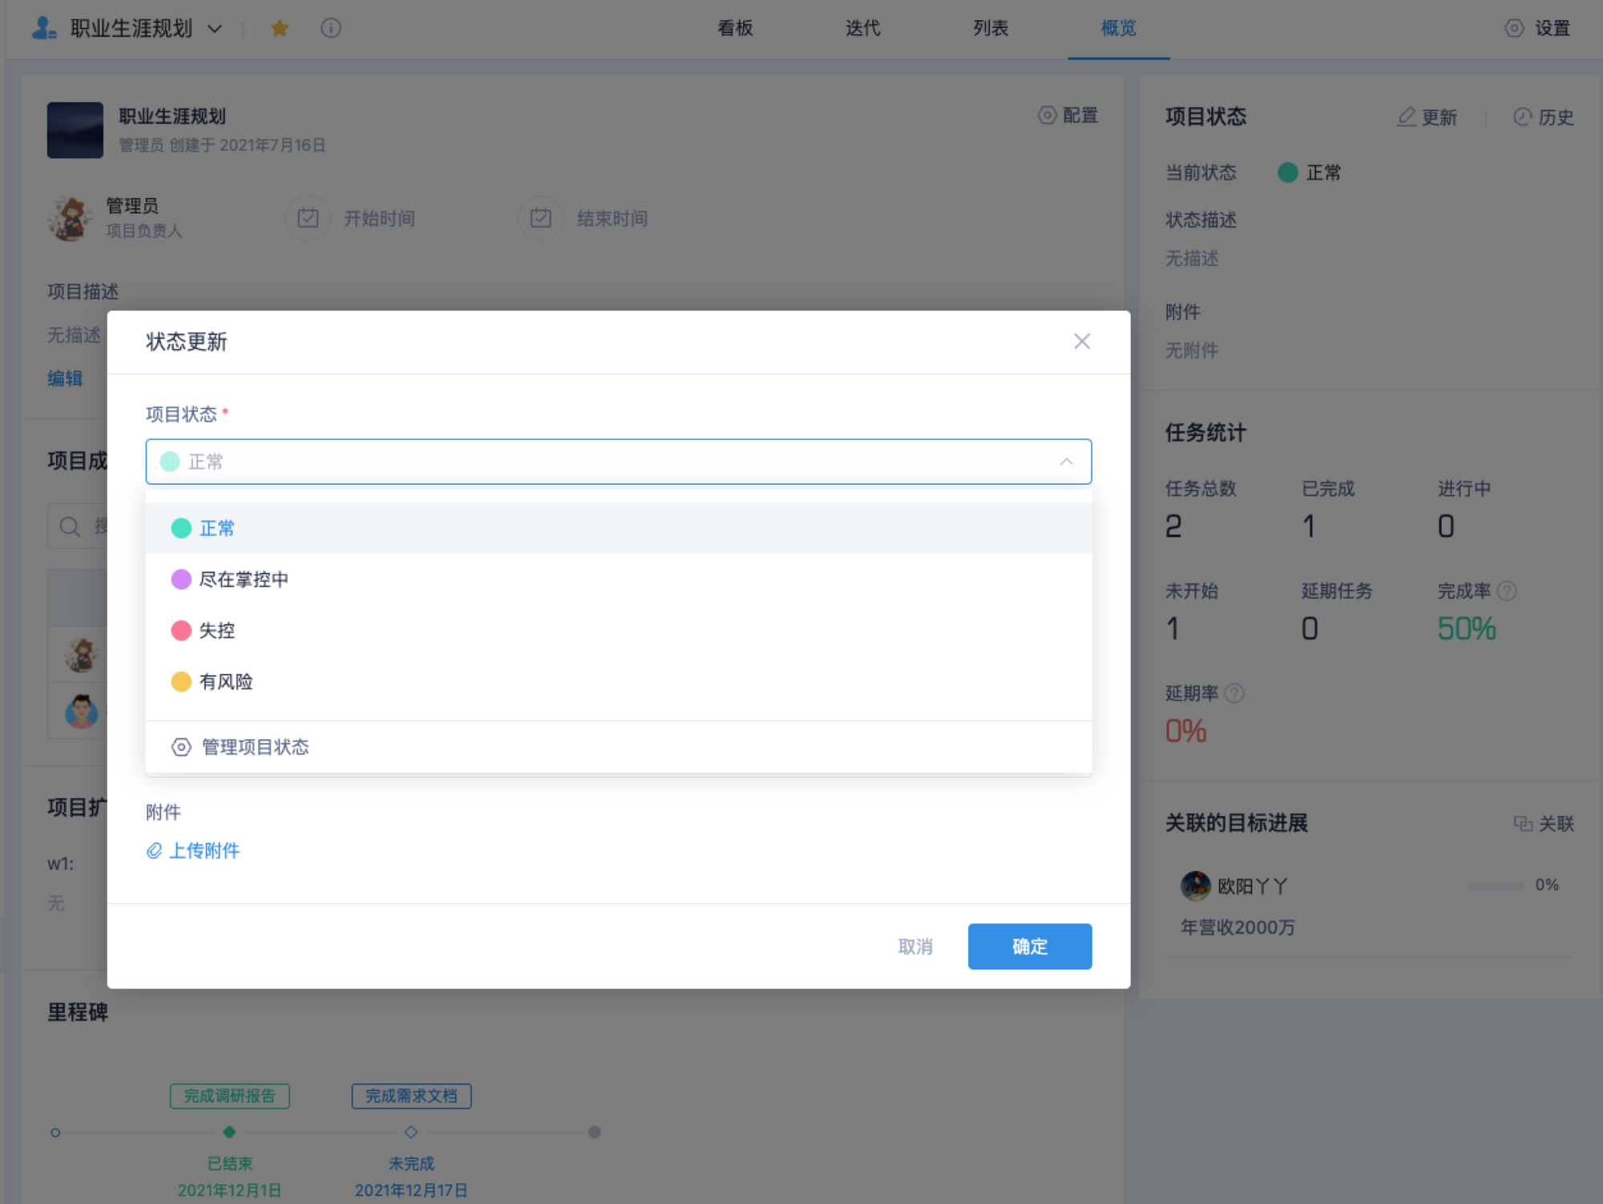Choose the red 失控 status option
This screenshot has width=1603, height=1204.
[216, 631]
